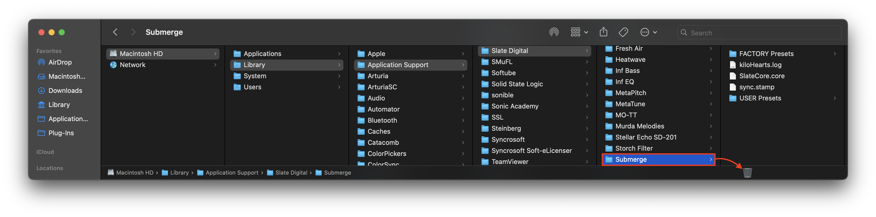The height and width of the screenshot is (217, 876).
Task: Select the Sonic Academy folder
Action: [x=534, y=106]
